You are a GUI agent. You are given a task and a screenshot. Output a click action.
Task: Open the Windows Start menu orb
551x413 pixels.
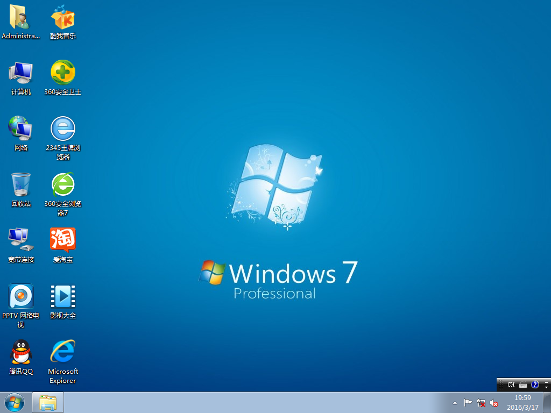pyautogui.click(x=15, y=402)
